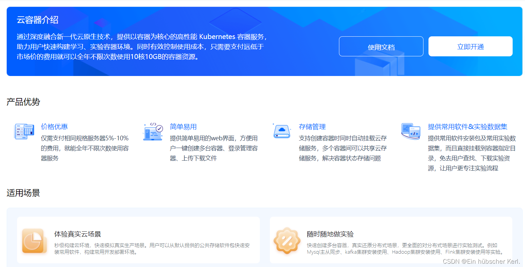
Task: Click the software and datasets code icon
Action: click(411, 131)
